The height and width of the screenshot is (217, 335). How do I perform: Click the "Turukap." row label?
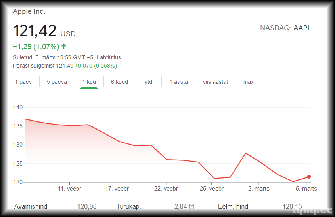click(x=128, y=207)
